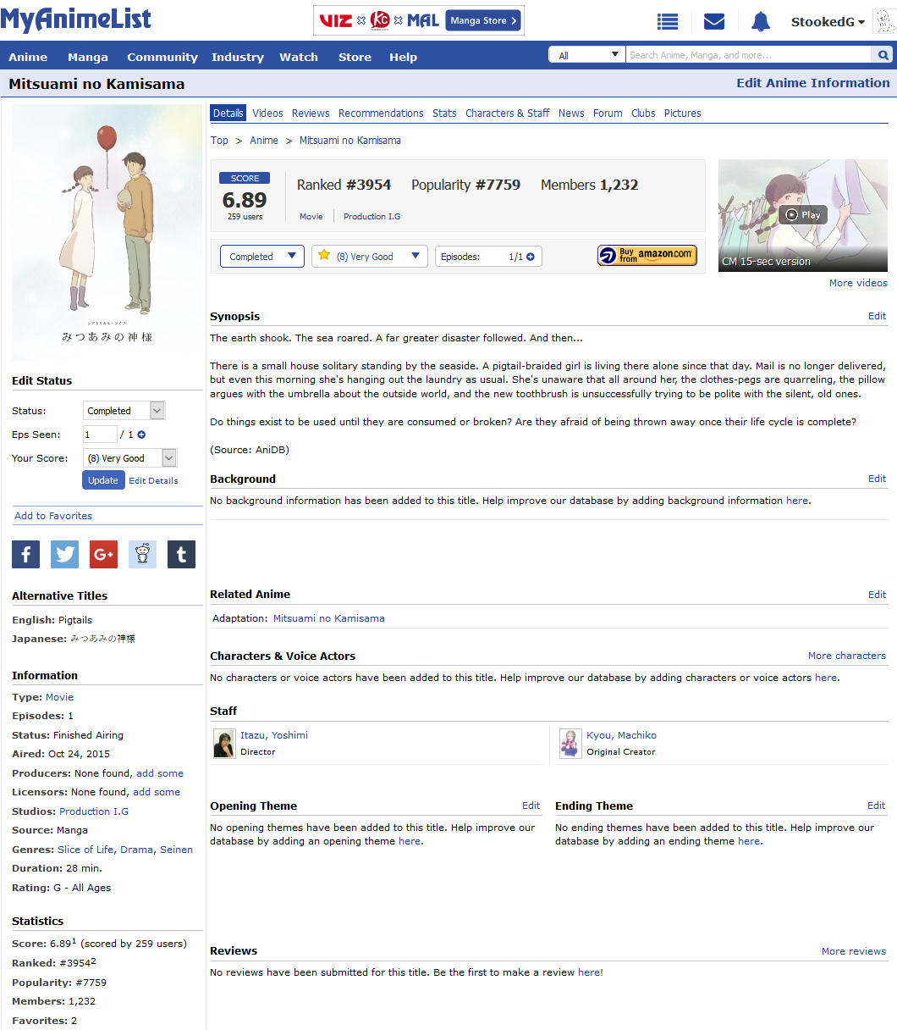Share on Twitter icon
Screen dimensions: 897x1030
pos(64,554)
